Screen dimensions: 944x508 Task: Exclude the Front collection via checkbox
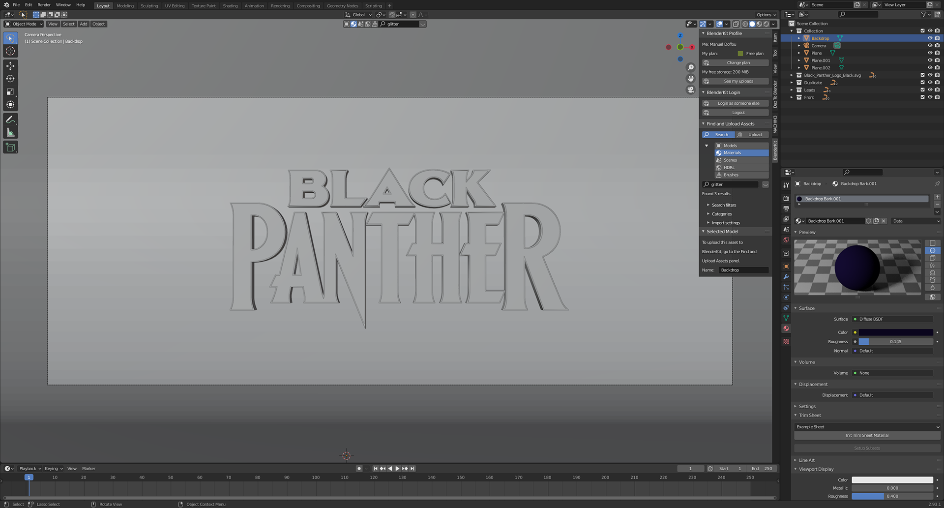coord(922,97)
